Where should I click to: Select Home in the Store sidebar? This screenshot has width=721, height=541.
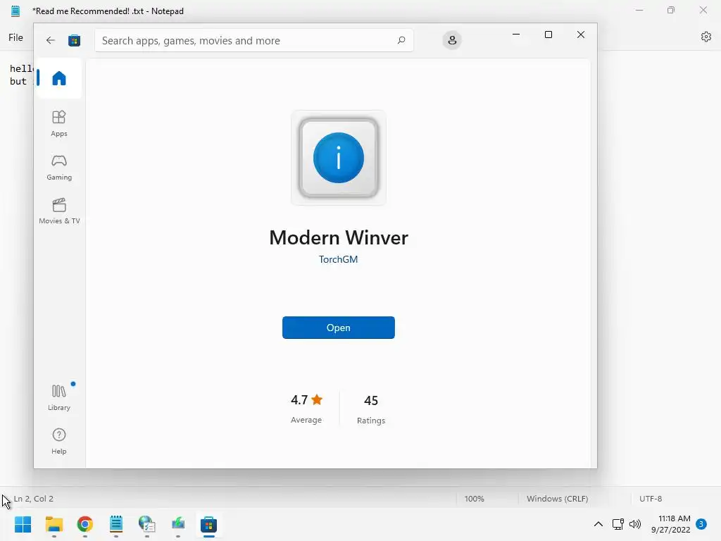click(x=59, y=78)
